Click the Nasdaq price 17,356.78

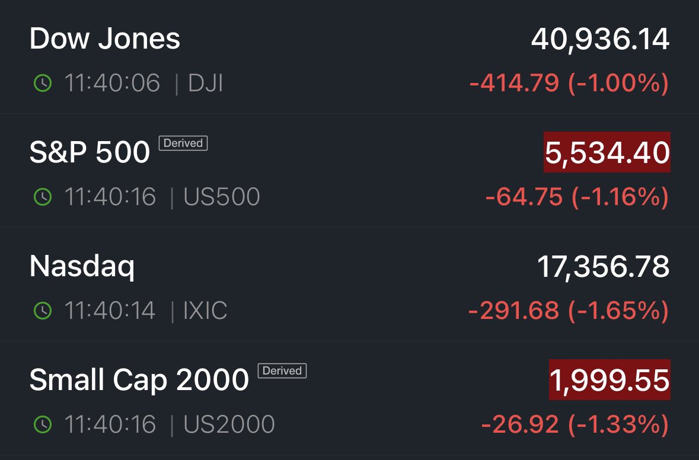pos(603,267)
